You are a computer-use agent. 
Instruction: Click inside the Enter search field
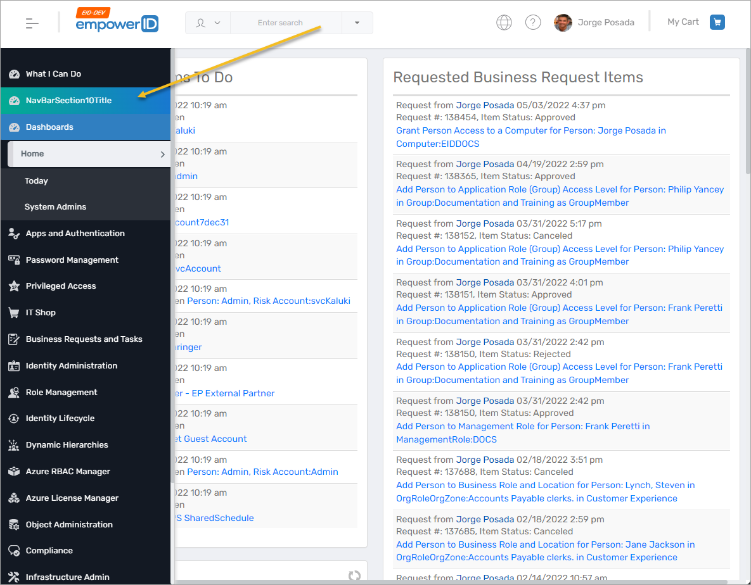point(285,22)
